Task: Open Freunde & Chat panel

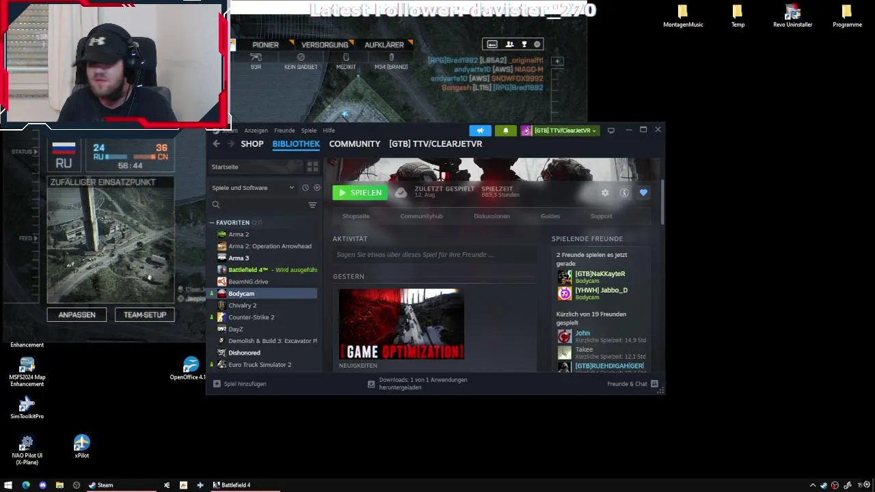Action: coord(632,384)
